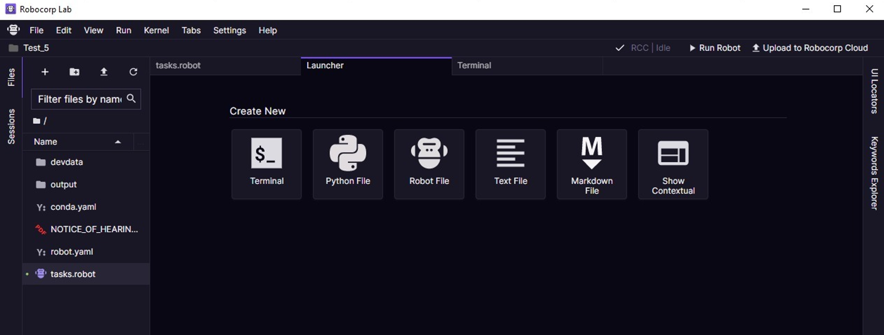Click the upload files icon
Image resolution: width=884 pixels, height=335 pixels.
point(104,72)
